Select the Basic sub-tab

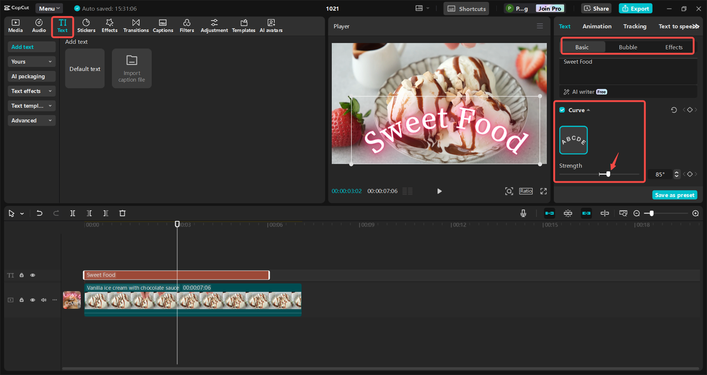coord(582,47)
